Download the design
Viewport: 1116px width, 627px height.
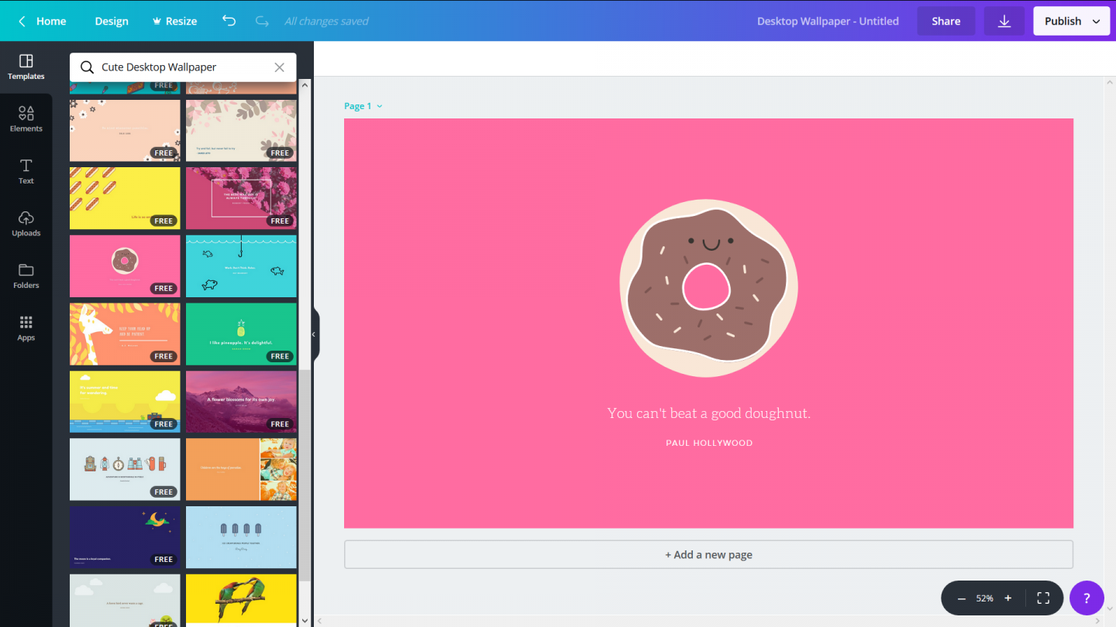(x=1004, y=21)
